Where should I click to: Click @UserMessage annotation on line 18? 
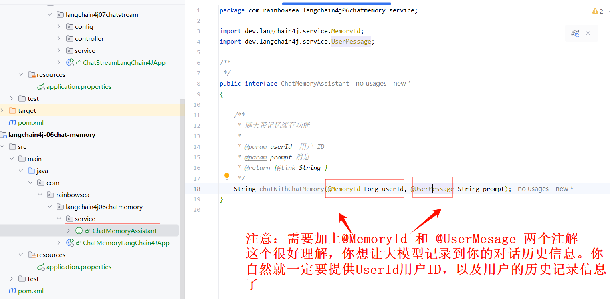[x=432, y=189]
